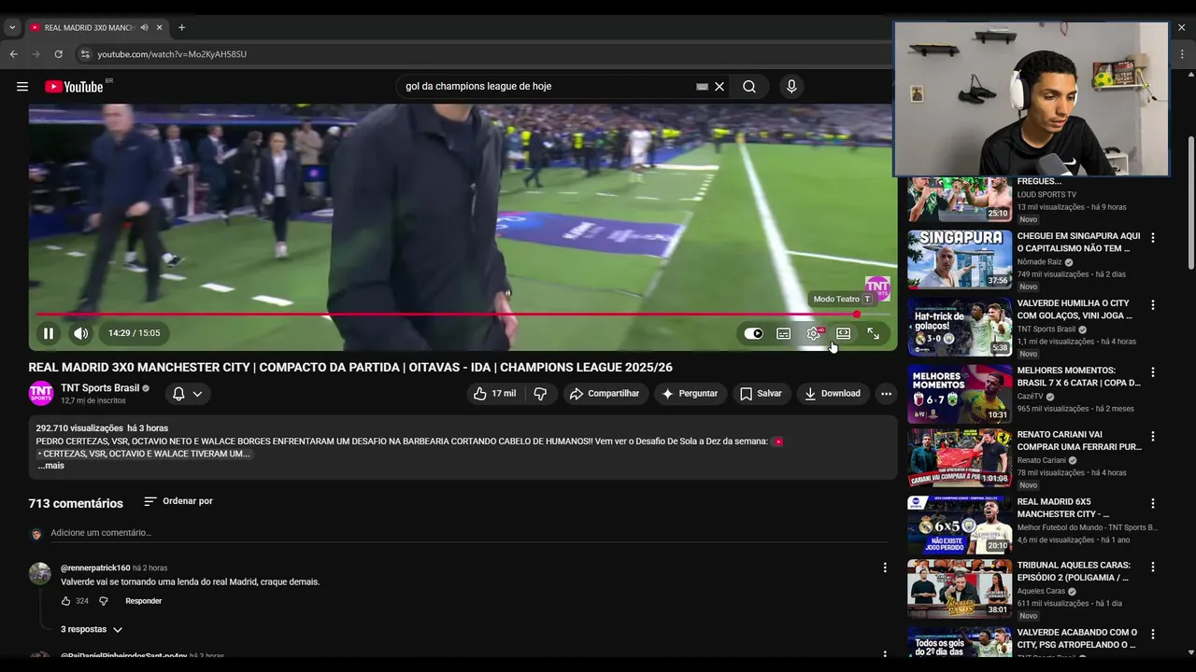
Task: Open Real Madrid 6x5 video thumbnail
Action: [x=960, y=525]
